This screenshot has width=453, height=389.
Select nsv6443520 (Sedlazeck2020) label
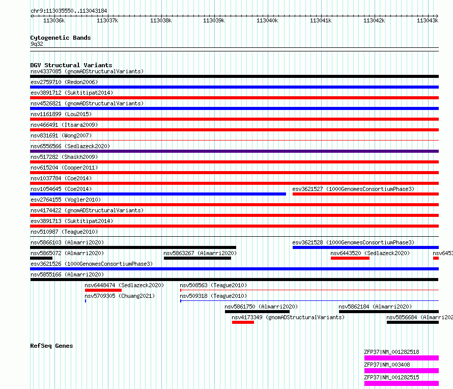coord(370,253)
